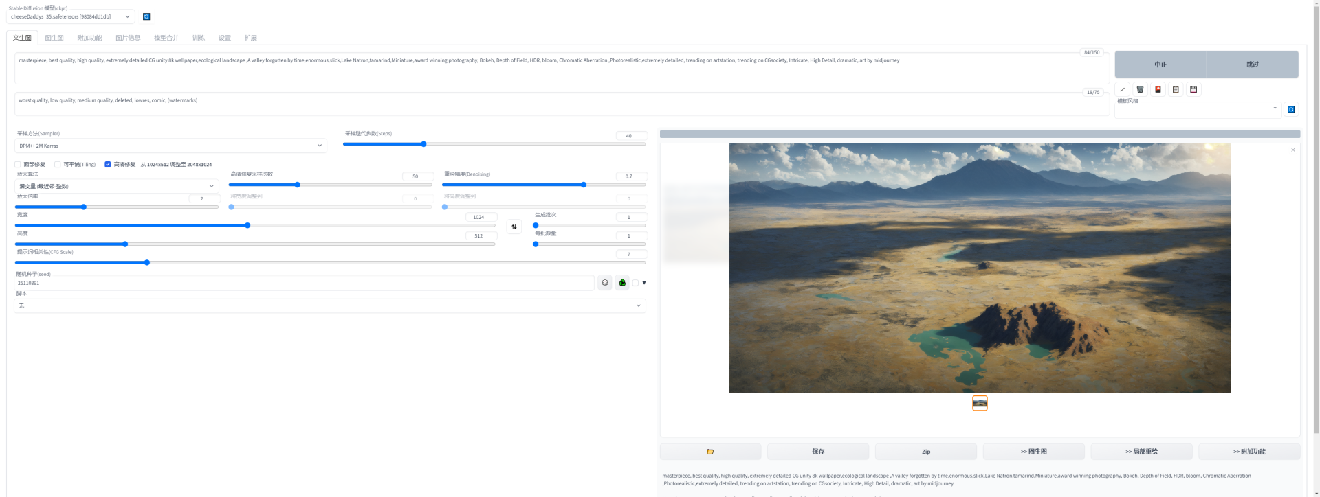Click the clipboard icon to apply styles

coord(1176,89)
